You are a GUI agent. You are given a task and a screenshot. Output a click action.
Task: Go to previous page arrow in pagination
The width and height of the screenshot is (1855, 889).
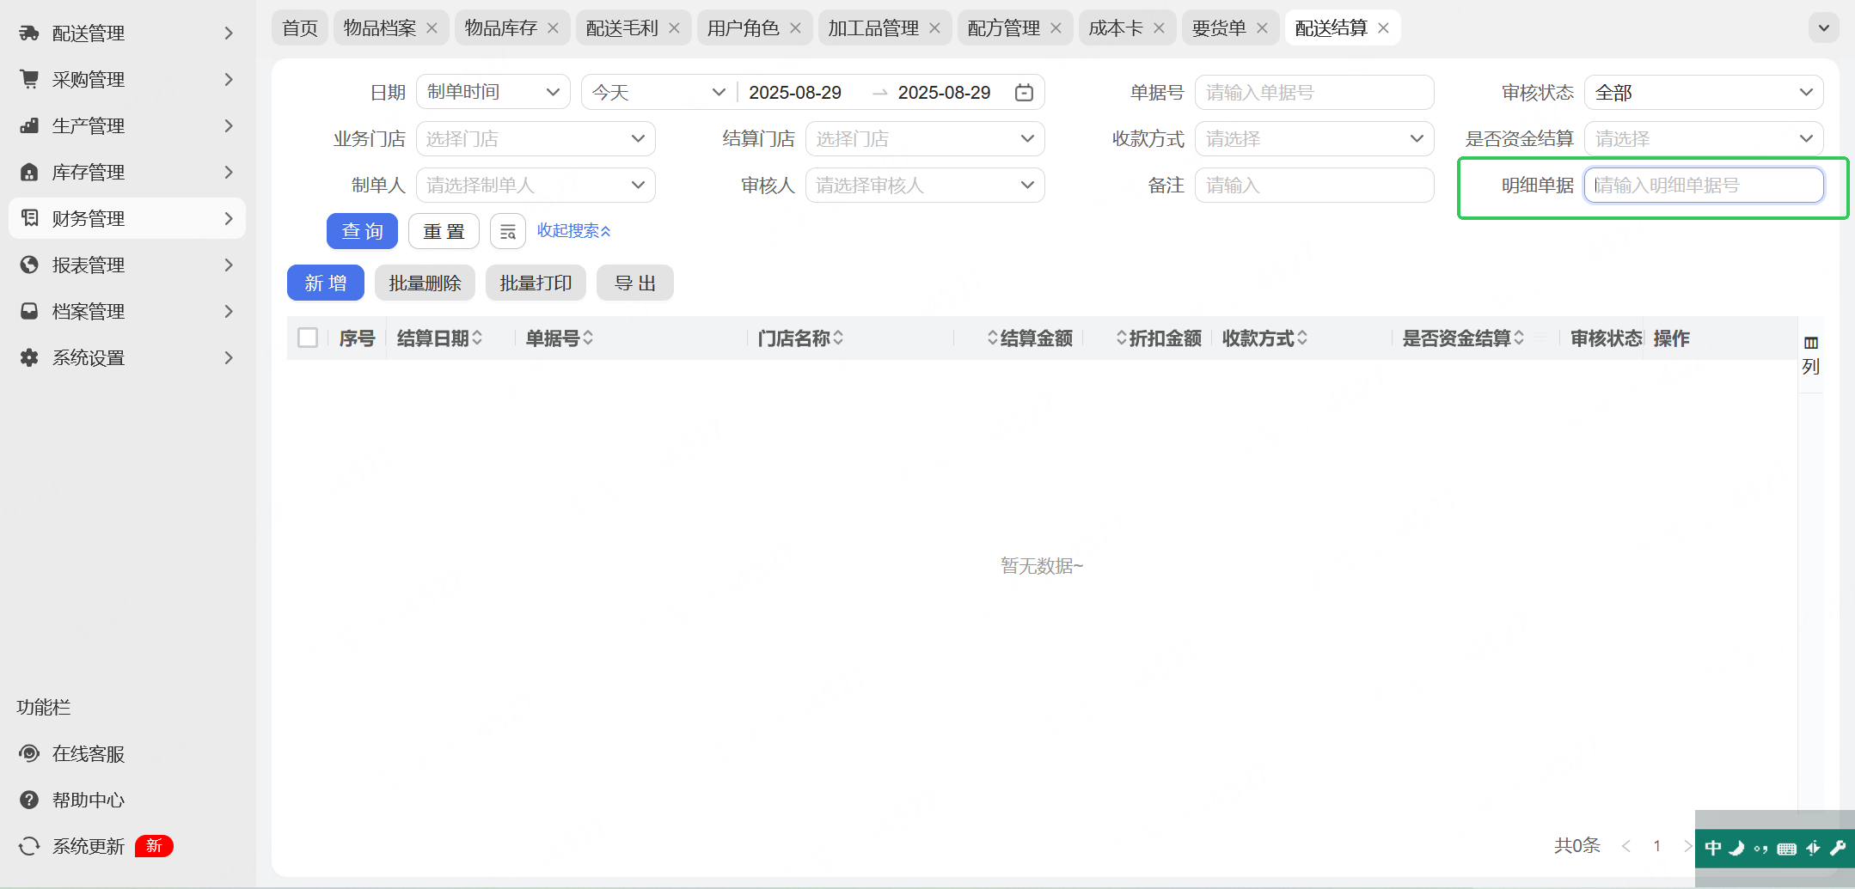click(x=1626, y=845)
